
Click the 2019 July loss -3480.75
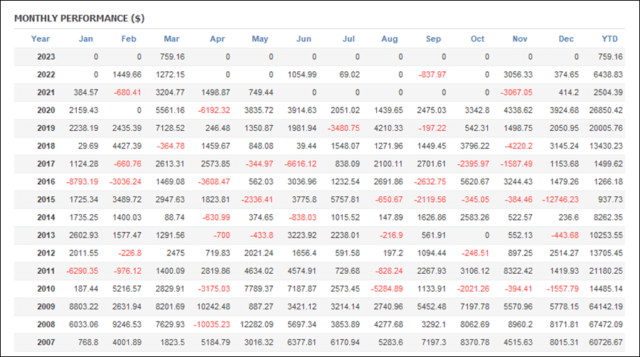[343, 128]
